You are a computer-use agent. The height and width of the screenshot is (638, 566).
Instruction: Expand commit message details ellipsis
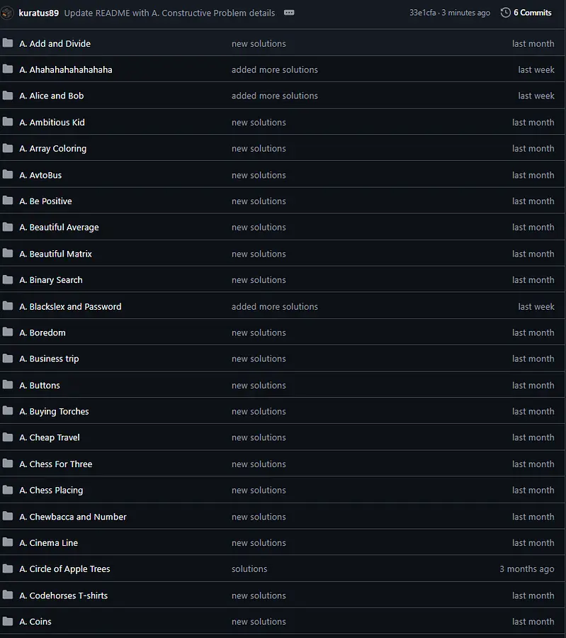pos(289,13)
